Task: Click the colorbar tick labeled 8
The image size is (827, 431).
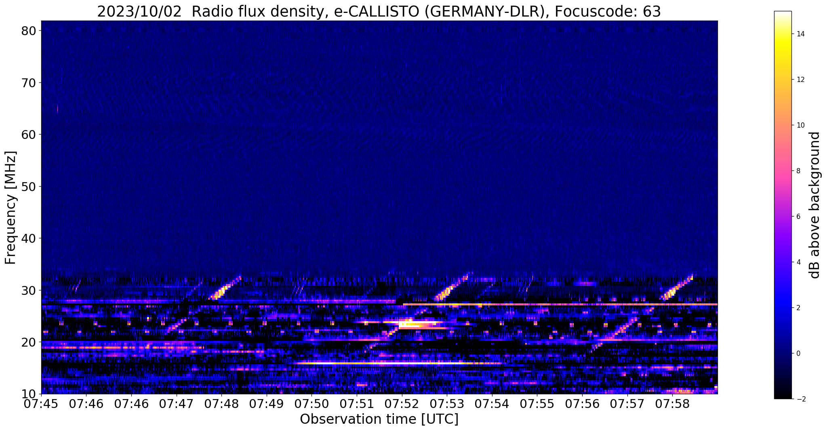Action: pyautogui.click(x=798, y=171)
